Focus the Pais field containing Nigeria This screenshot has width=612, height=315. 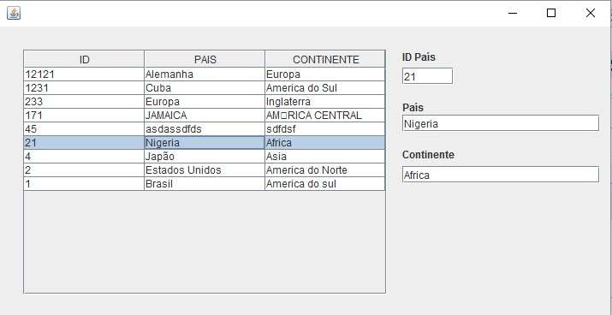tap(501, 123)
